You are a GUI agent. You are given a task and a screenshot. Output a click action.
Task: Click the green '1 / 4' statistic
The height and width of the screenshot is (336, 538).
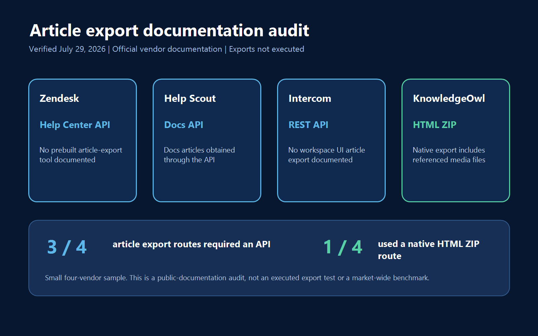343,247
